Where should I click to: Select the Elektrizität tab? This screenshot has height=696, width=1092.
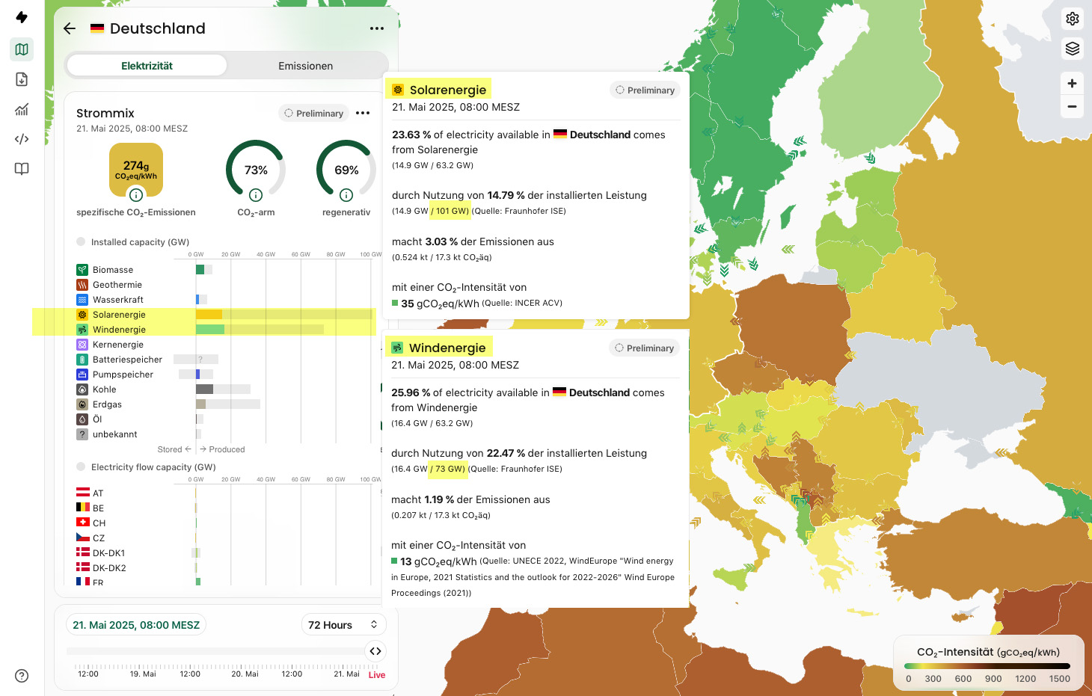pyautogui.click(x=147, y=66)
